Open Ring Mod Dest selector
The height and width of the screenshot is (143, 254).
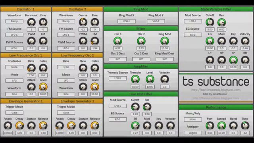(165, 59)
